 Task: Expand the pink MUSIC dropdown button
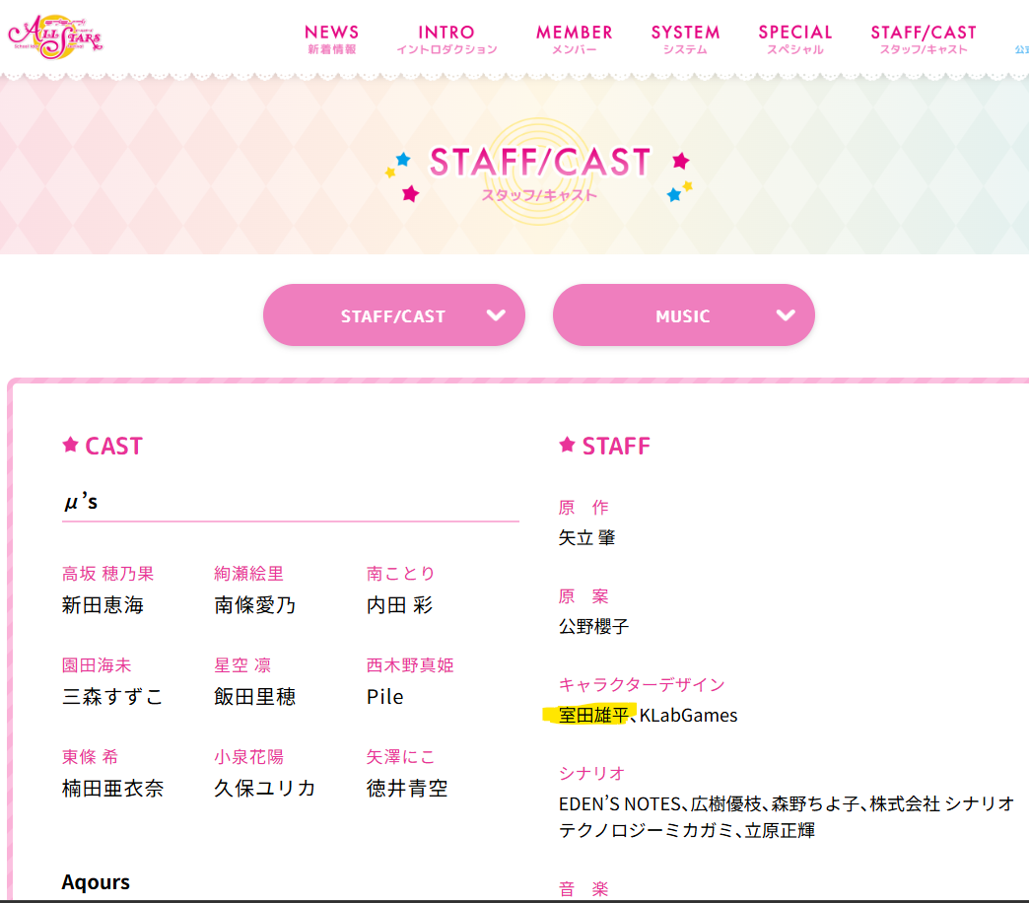pos(684,315)
